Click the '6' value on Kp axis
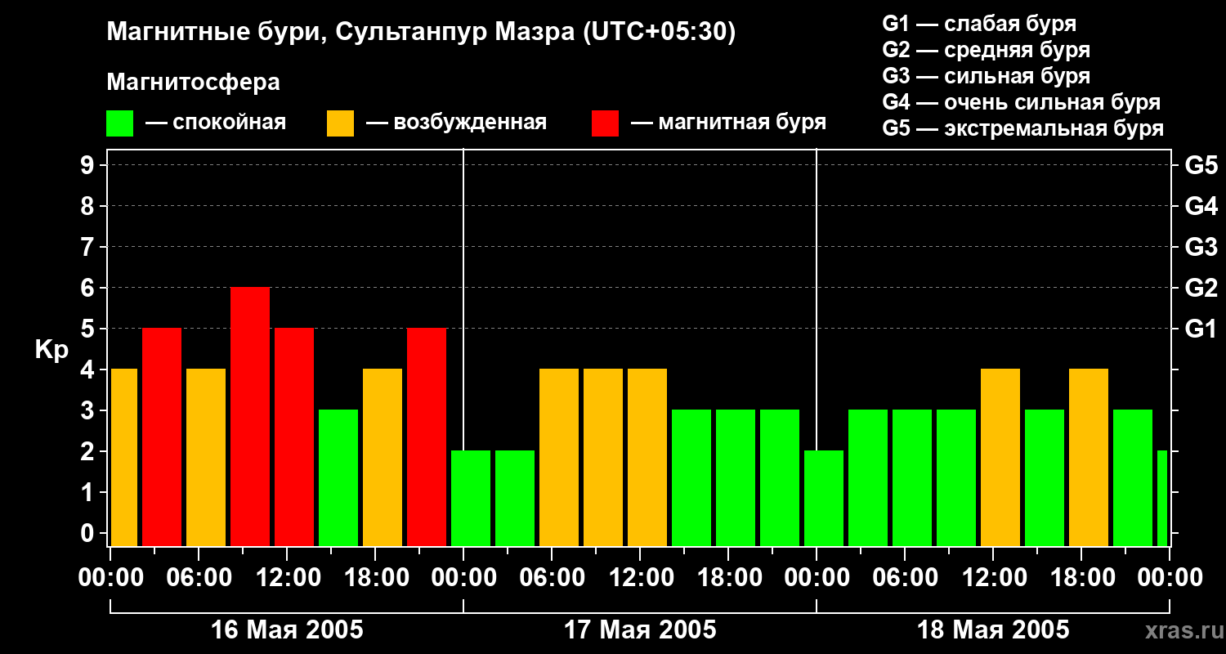1226x654 pixels. (x=89, y=288)
